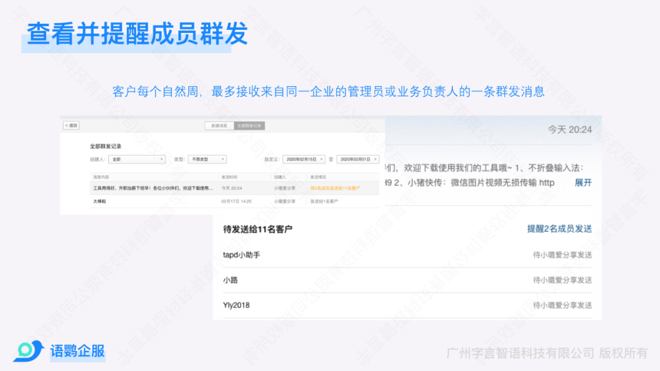Select the Yly2018 customer row

(237, 305)
